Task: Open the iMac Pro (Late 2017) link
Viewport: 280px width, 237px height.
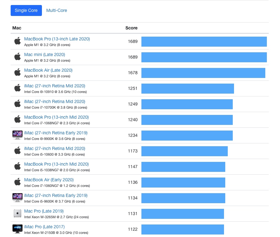Action: click(x=44, y=227)
